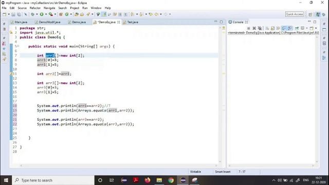Screen dimensions: 329x185
Task: Toggle Word Wrap in Console toolbar
Action: [278, 28]
